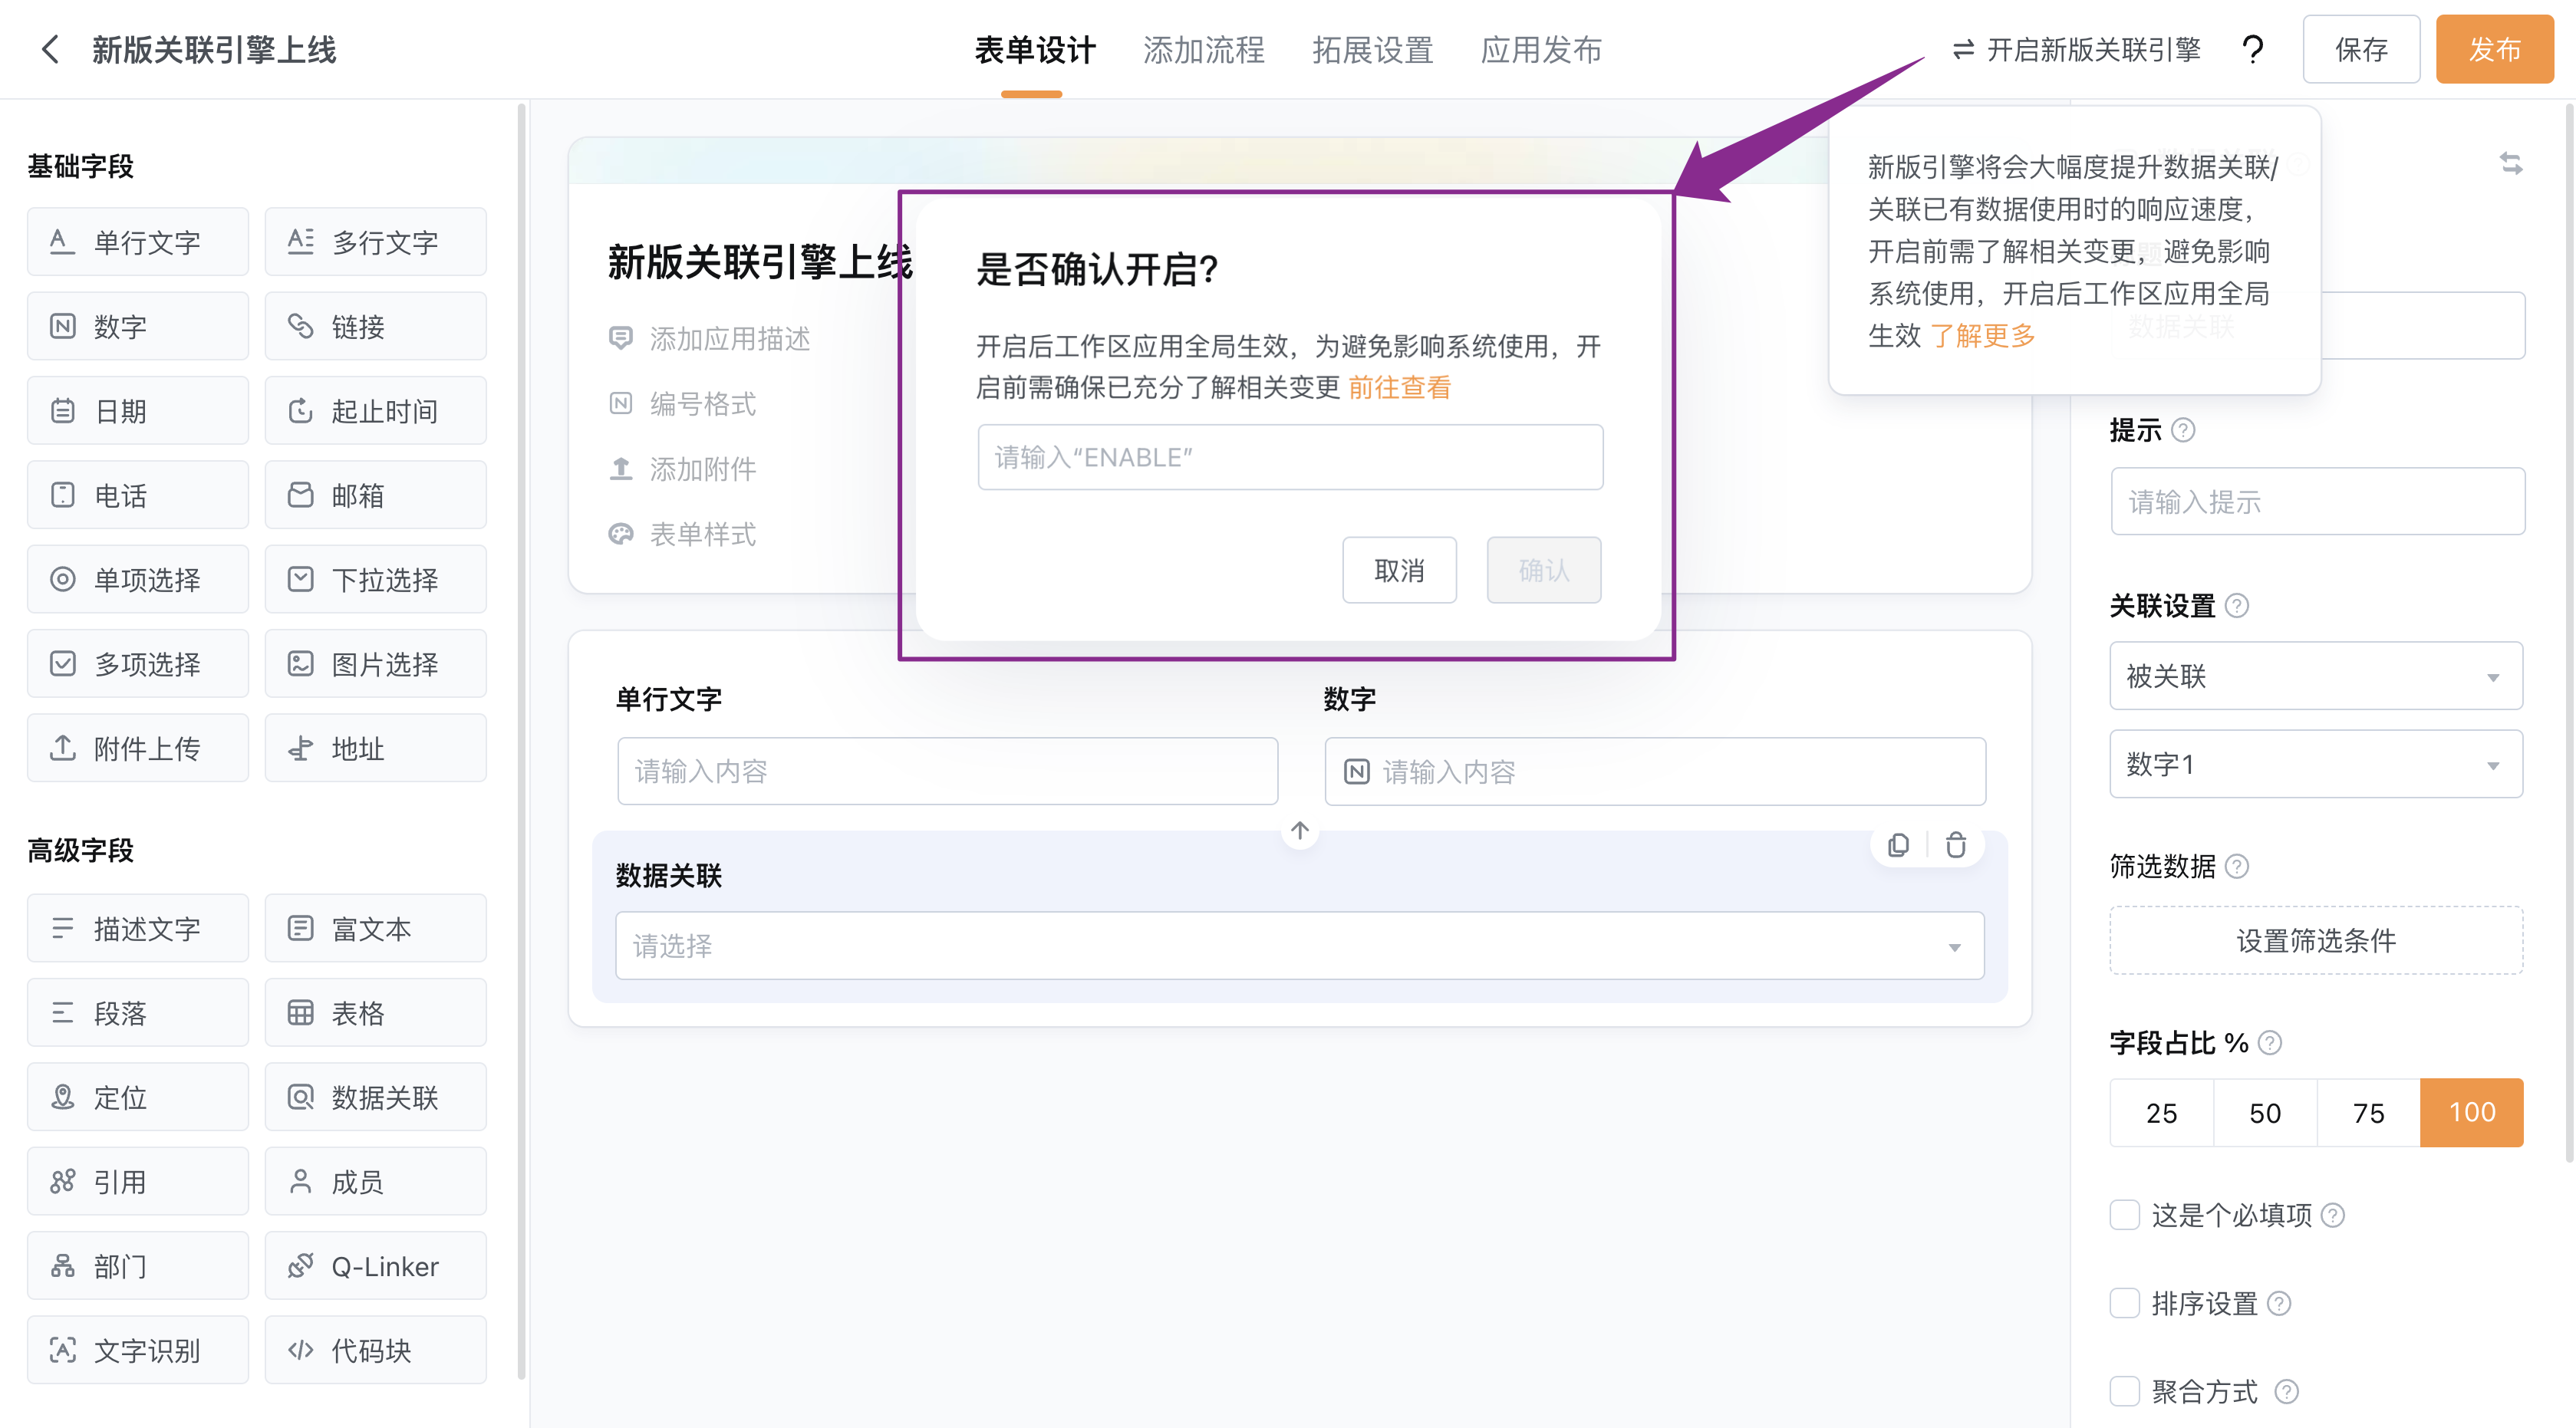Viewport: 2576px width, 1428px height.
Task: Expand the 被关联 dropdown
Action: [x=2316, y=676]
